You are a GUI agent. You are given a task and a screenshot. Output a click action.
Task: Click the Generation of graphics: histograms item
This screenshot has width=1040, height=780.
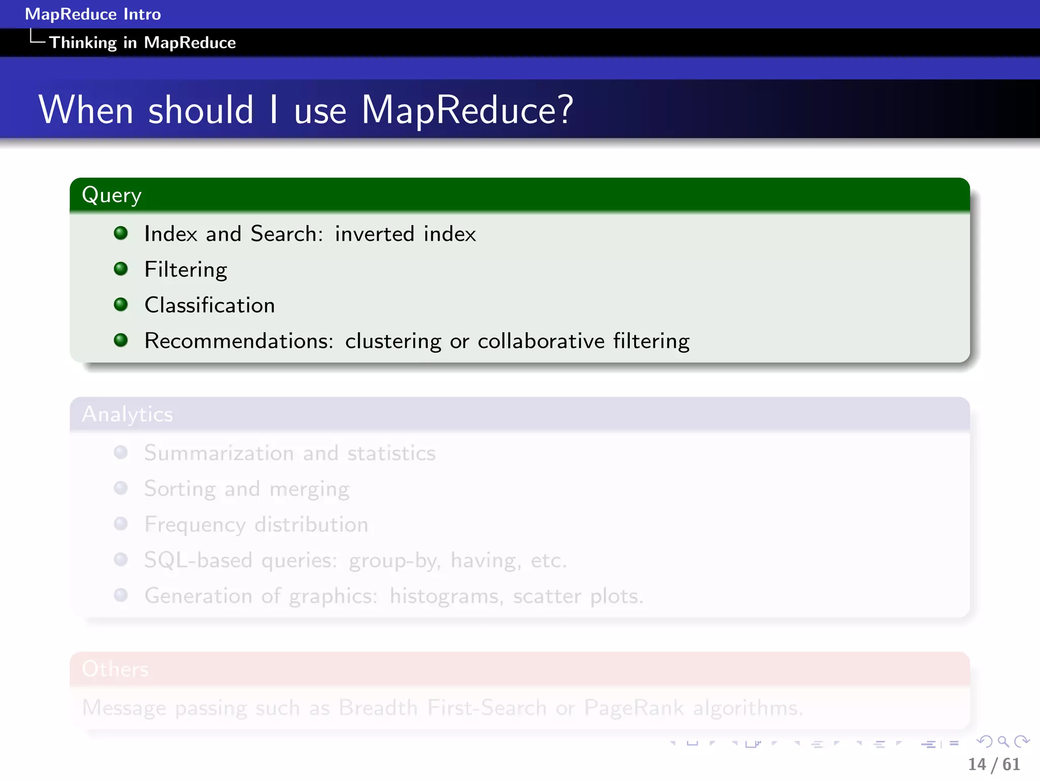[394, 596]
